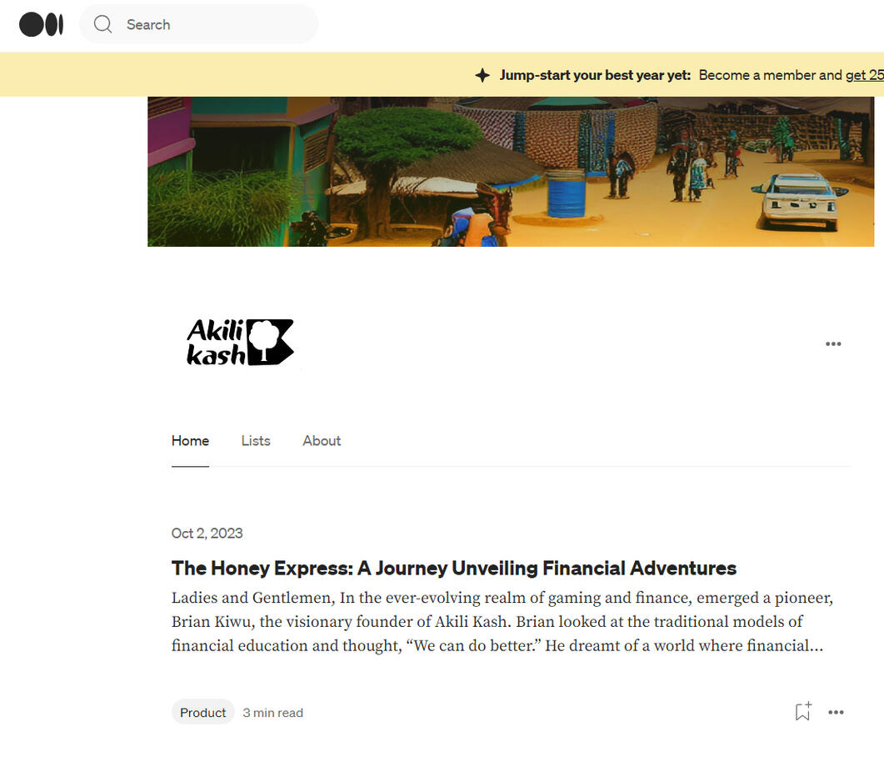Viewport: 884px width, 757px height.
Task: Open The Honey Express article title
Action: click(x=454, y=568)
